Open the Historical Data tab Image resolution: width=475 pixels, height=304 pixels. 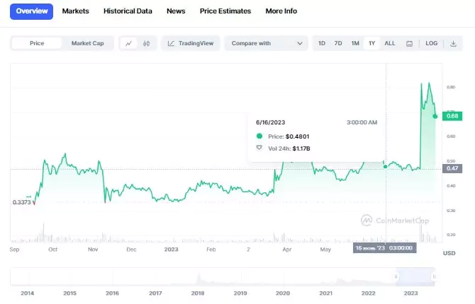pyautogui.click(x=128, y=11)
